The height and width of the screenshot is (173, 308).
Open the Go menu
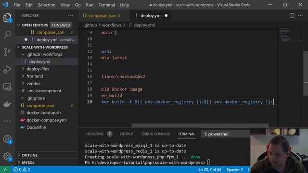pos(77,5)
